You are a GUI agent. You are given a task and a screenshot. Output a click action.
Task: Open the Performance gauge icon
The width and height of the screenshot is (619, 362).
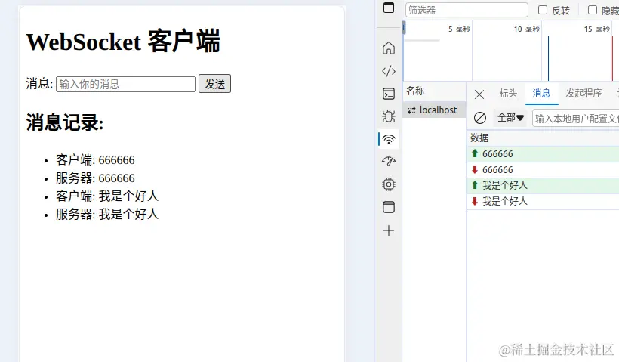click(389, 161)
